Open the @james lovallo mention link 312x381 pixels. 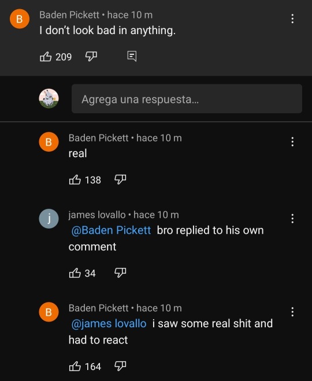click(109, 324)
